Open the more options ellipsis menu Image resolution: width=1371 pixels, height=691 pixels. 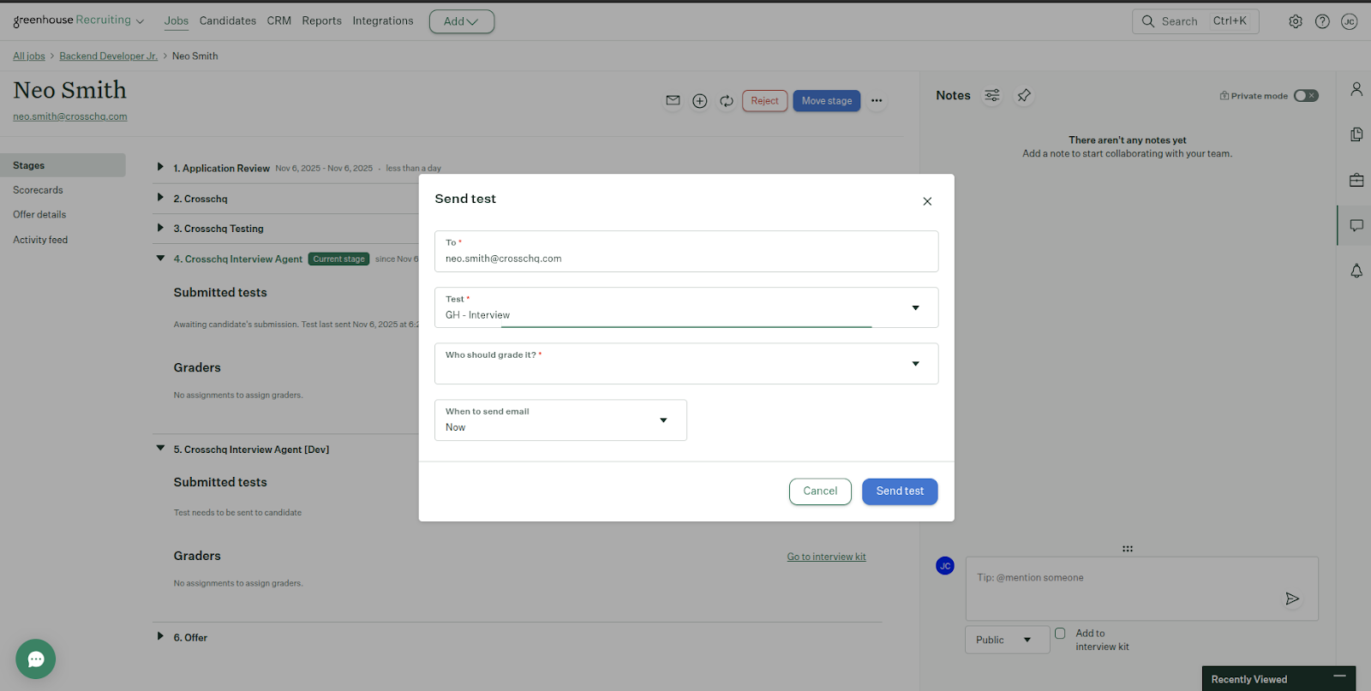coord(876,101)
